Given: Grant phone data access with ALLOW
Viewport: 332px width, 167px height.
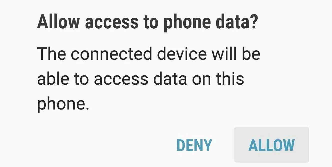Looking at the screenshot, I should 271,145.
